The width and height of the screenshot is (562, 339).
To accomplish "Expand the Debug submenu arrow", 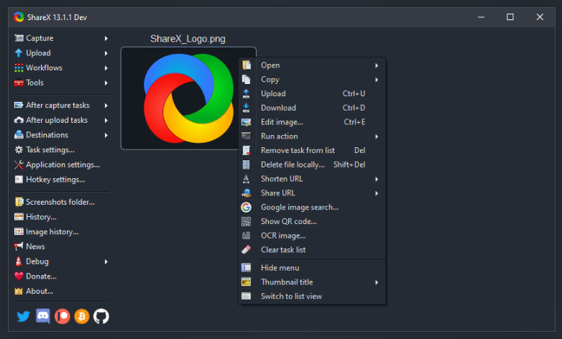I will pyautogui.click(x=106, y=262).
